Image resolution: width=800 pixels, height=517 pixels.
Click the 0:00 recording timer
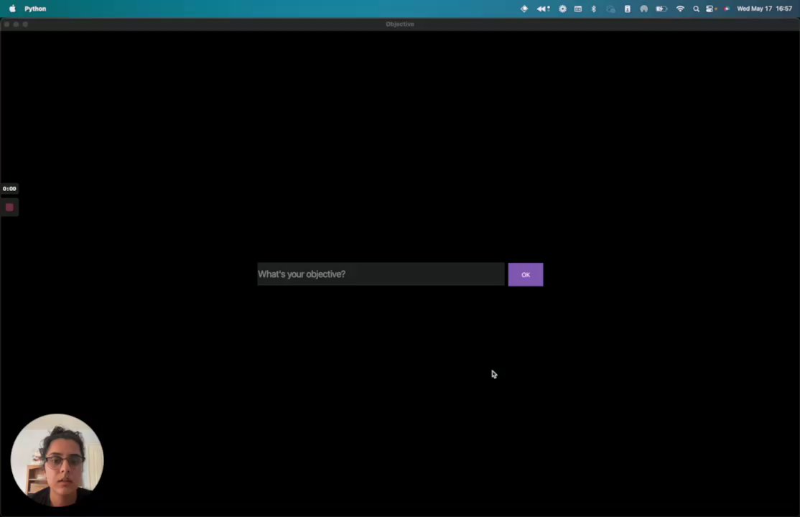pyautogui.click(x=9, y=188)
